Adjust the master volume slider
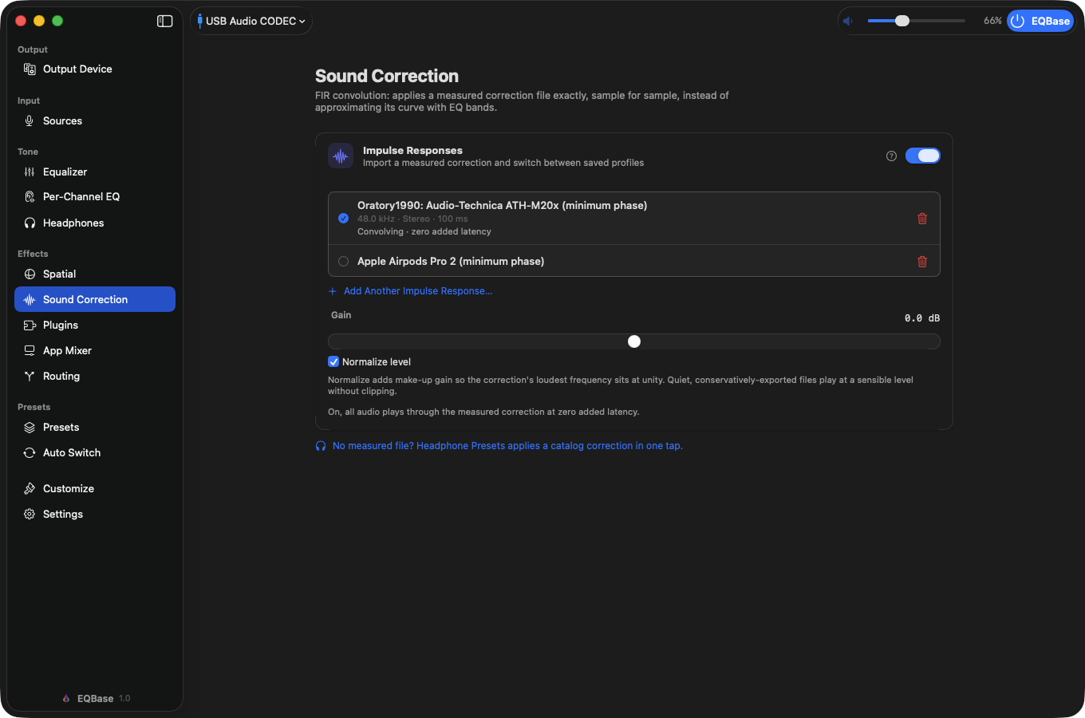 click(916, 21)
